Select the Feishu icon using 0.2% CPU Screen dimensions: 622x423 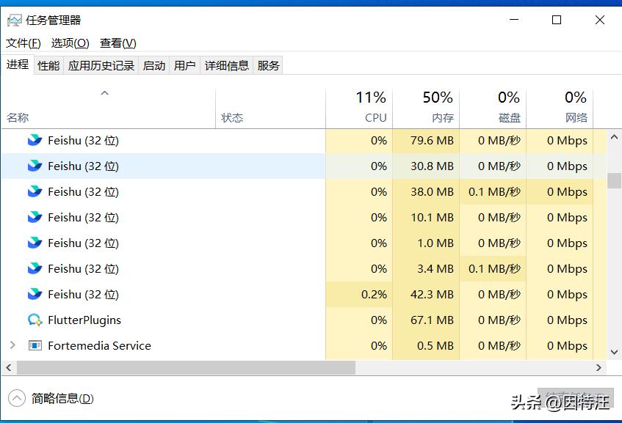tap(35, 294)
